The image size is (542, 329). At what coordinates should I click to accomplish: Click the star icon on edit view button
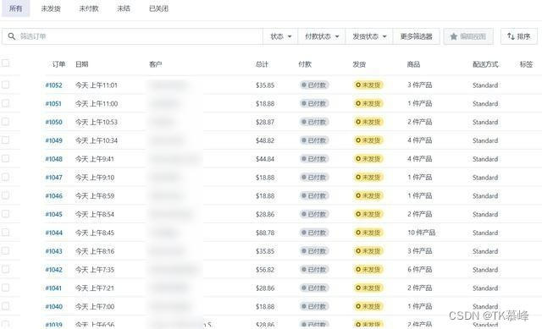point(454,36)
